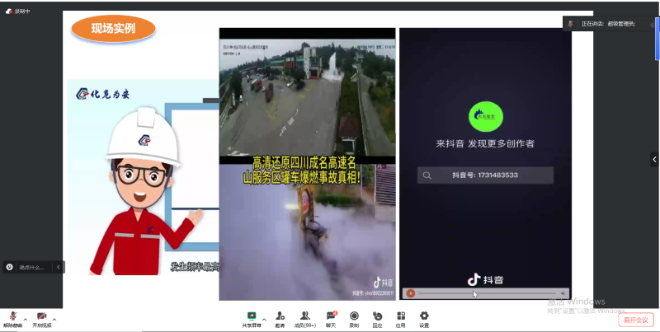660x332 pixels.
Task: Unmute the microphone with 解除静音
Action: [x=12, y=320]
